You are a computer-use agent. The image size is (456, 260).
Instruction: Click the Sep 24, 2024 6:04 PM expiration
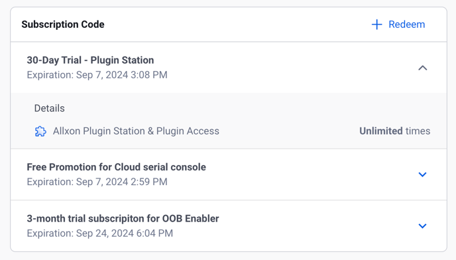125,233
